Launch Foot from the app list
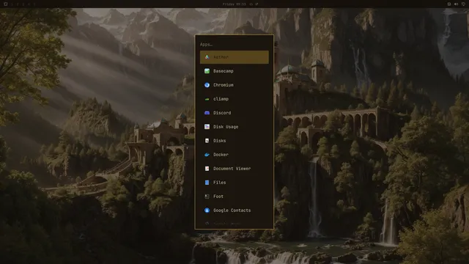 click(234, 197)
